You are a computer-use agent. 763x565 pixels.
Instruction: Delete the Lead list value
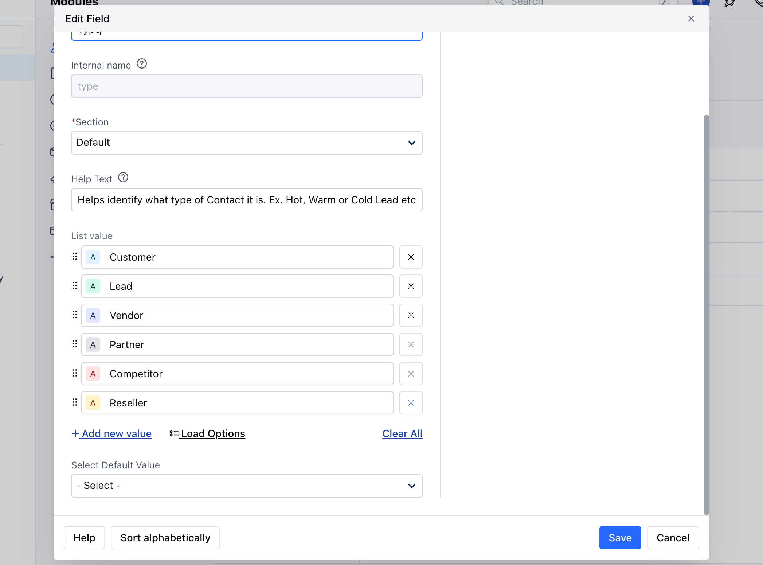click(411, 286)
